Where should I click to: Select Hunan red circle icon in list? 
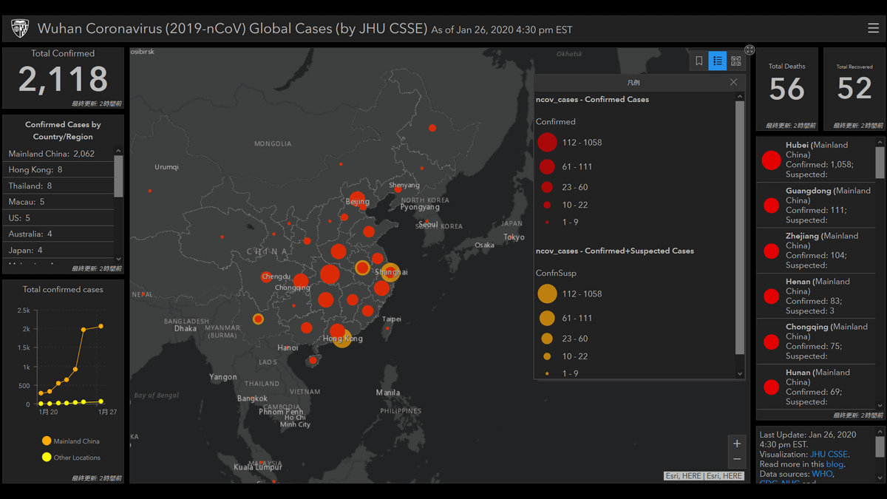pos(771,387)
